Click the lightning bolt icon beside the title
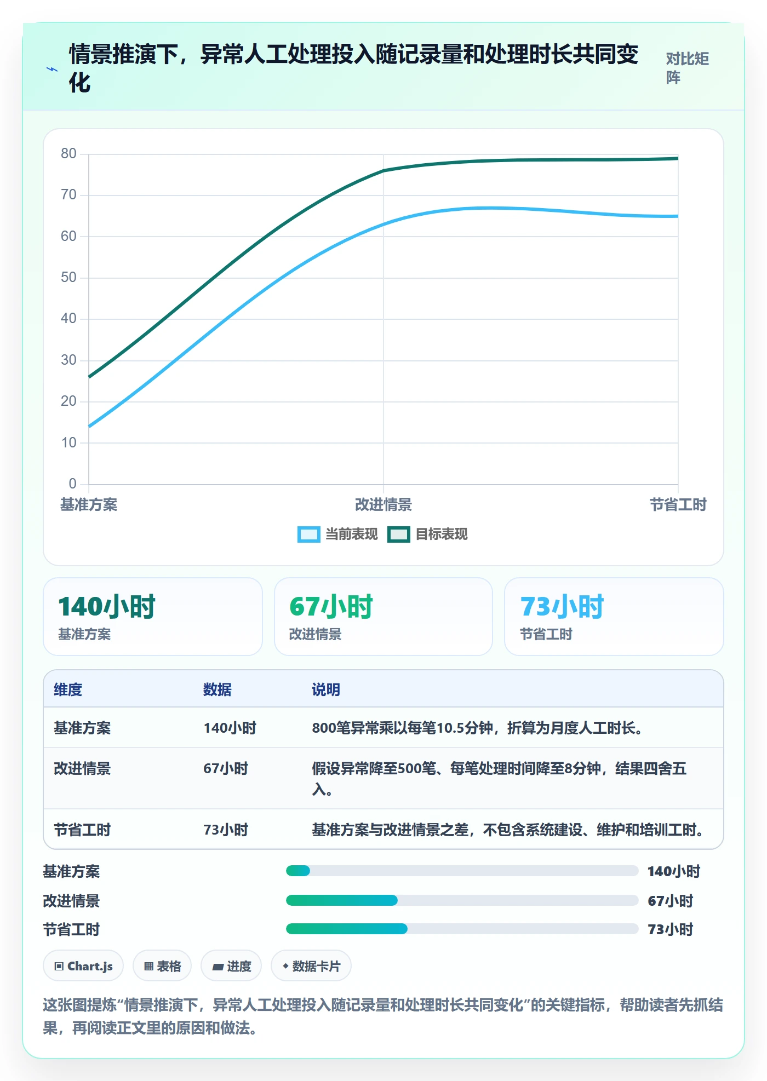This screenshot has height=1081, width=767. click(x=52, y=70)
